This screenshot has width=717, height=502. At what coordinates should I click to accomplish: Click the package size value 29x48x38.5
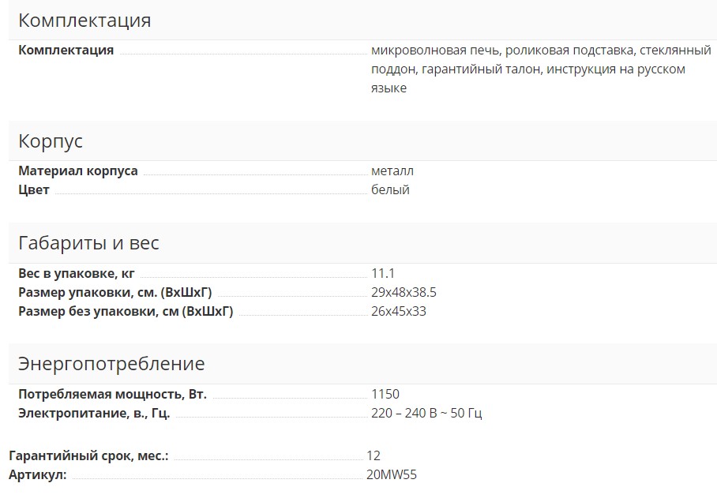[404, 293]
